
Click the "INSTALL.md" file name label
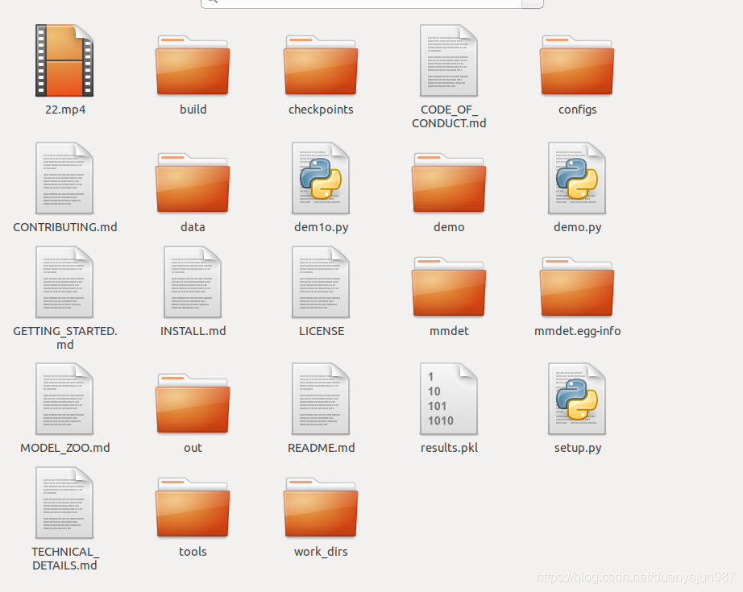pyautogui.click(x=193, y=331)
